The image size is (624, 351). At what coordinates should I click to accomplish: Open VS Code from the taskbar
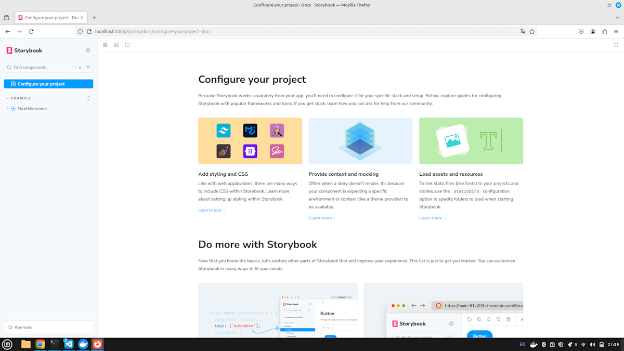pos(69,344)
